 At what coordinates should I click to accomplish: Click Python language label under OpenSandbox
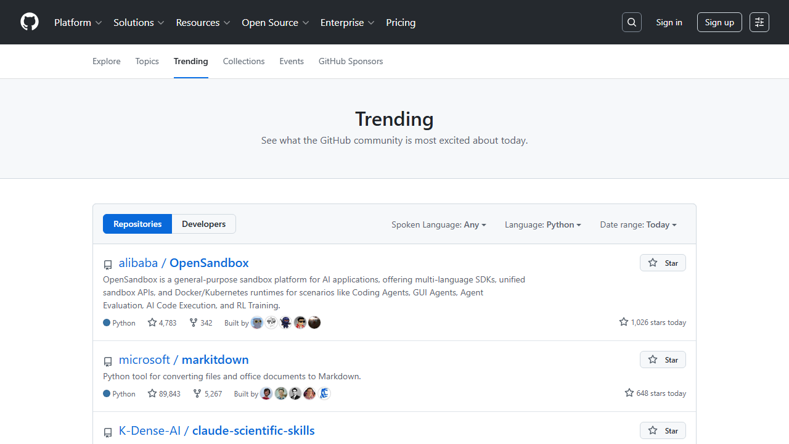click(120, 323)
